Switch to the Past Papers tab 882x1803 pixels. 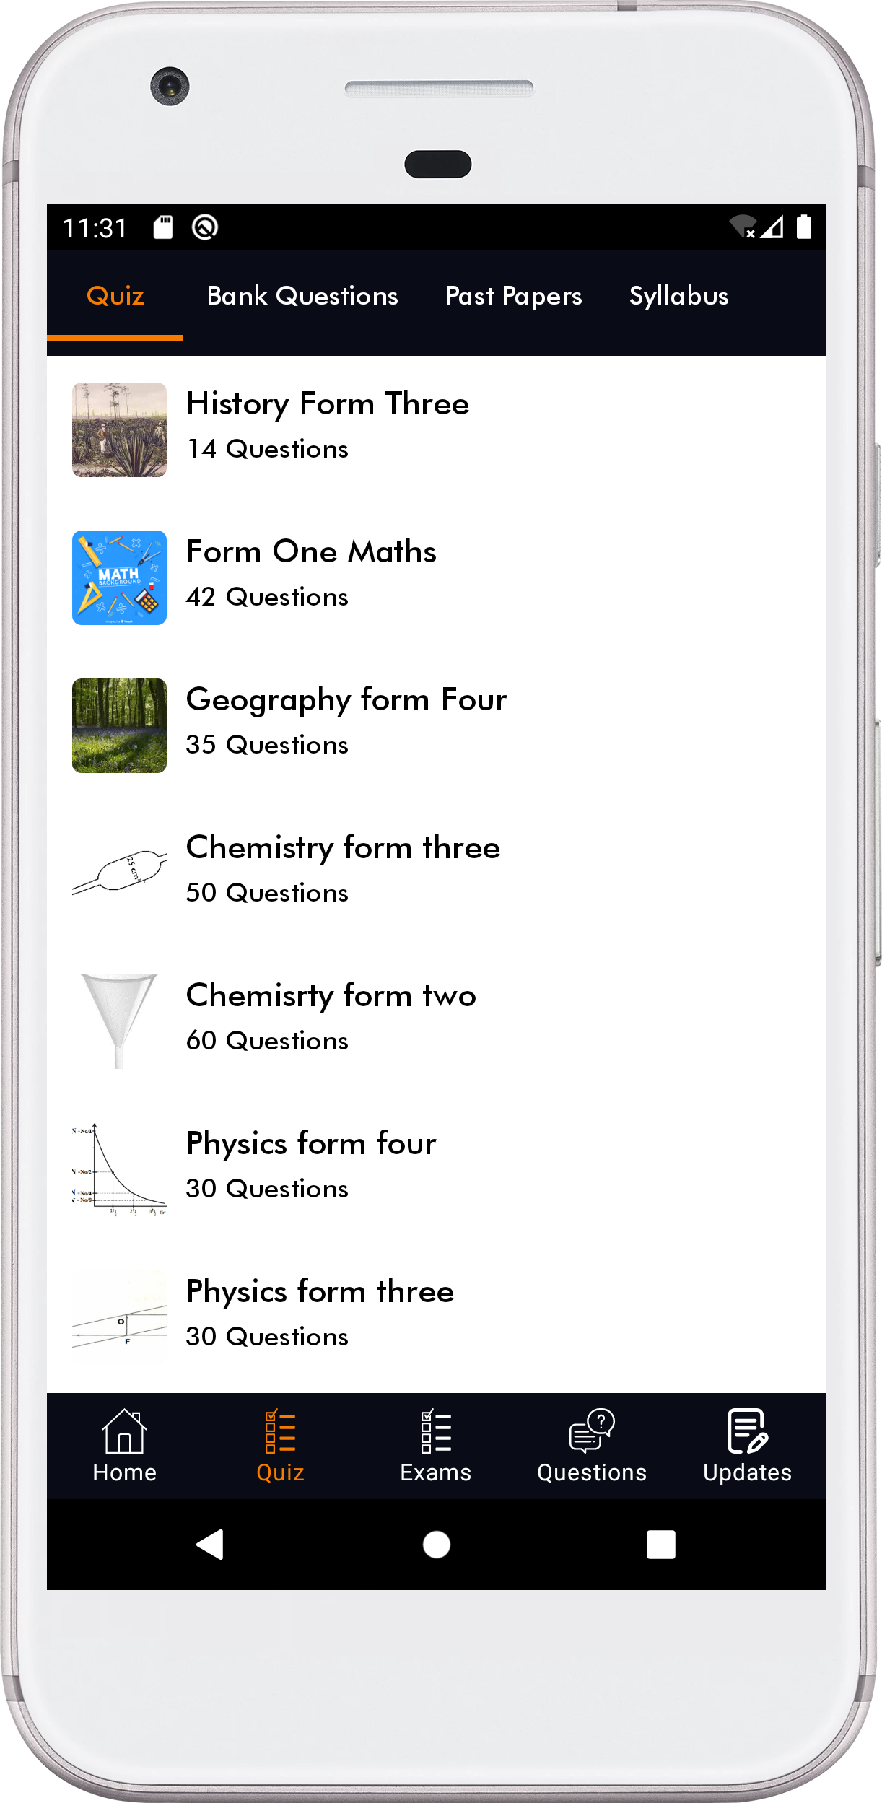click(514, 296)
